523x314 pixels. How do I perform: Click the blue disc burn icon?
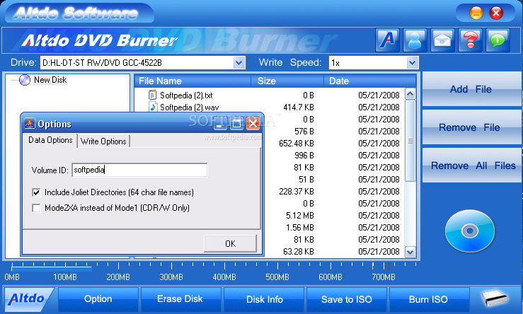tap(470, 231)
